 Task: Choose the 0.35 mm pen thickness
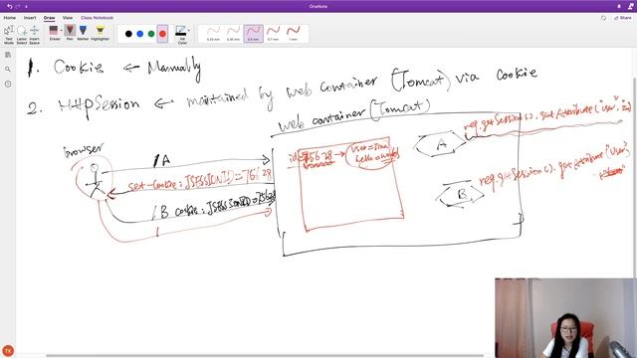click(233, 33)
